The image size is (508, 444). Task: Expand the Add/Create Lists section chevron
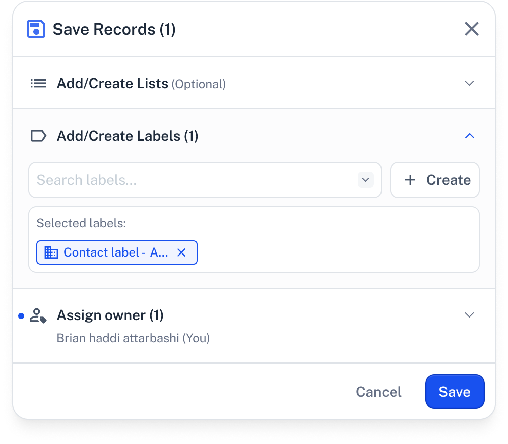[469, 83]
